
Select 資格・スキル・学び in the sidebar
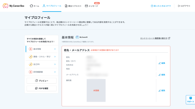(x=41, y=57)
